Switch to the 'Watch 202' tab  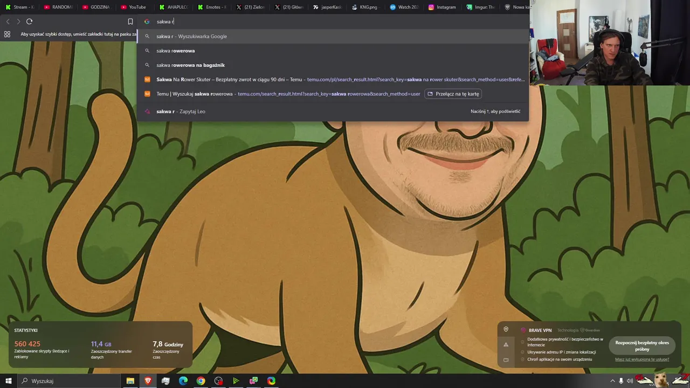[404, 7]
